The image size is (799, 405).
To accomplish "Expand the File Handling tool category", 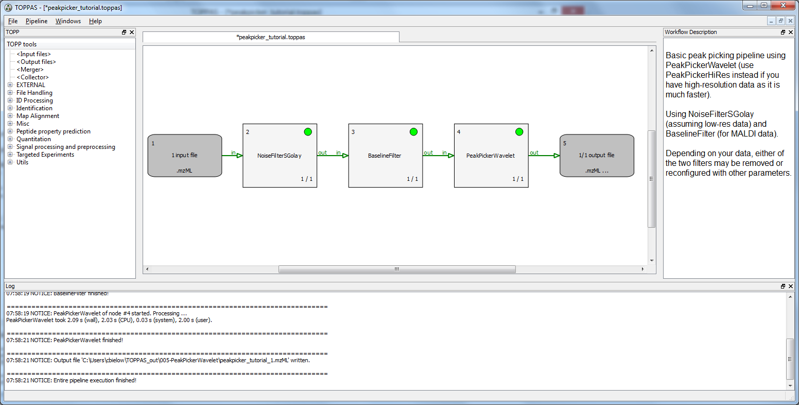I will (10, 93).
